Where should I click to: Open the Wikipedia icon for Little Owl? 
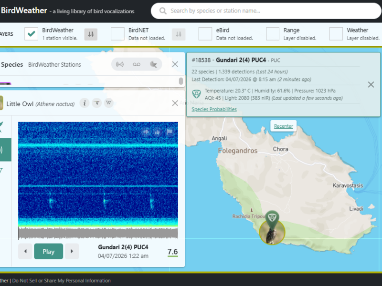pyautogui.click(x=108, y=103)
